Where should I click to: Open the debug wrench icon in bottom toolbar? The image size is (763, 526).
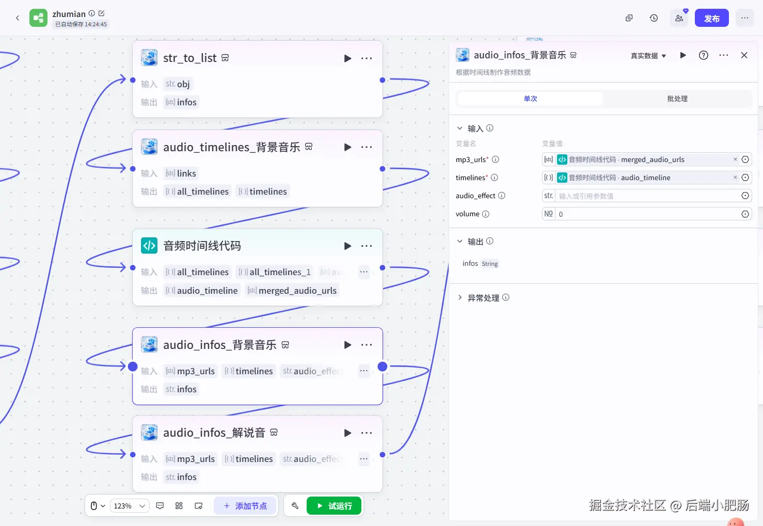295,506
